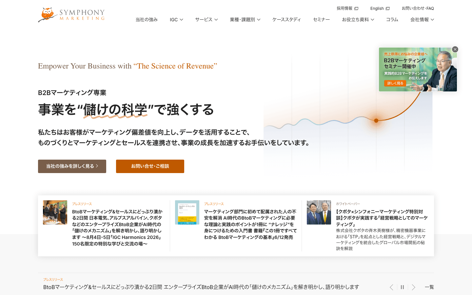The height and width of the screenshot is (295, 472).
Task: Click the orange data point on the chart
Action: tap(376, 121)
